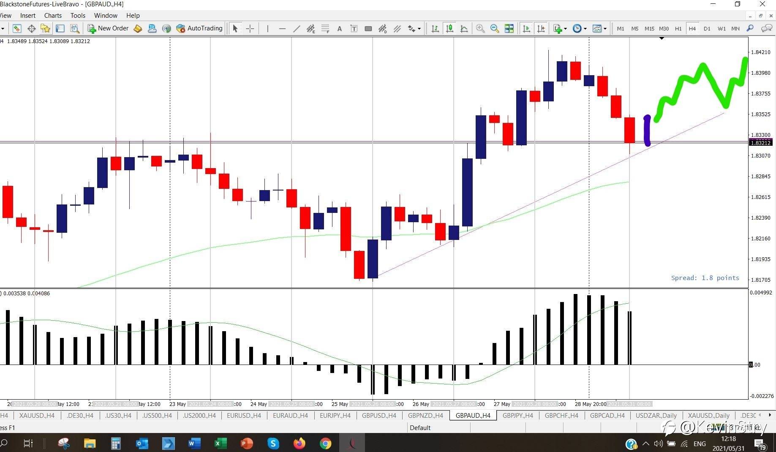Expand the templates dropdown arrow
Image resolution: width=776 pixels, height=452 pixels.
(x=605, y=29)
